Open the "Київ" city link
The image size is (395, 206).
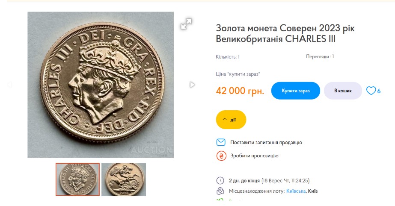click(312, 191)
